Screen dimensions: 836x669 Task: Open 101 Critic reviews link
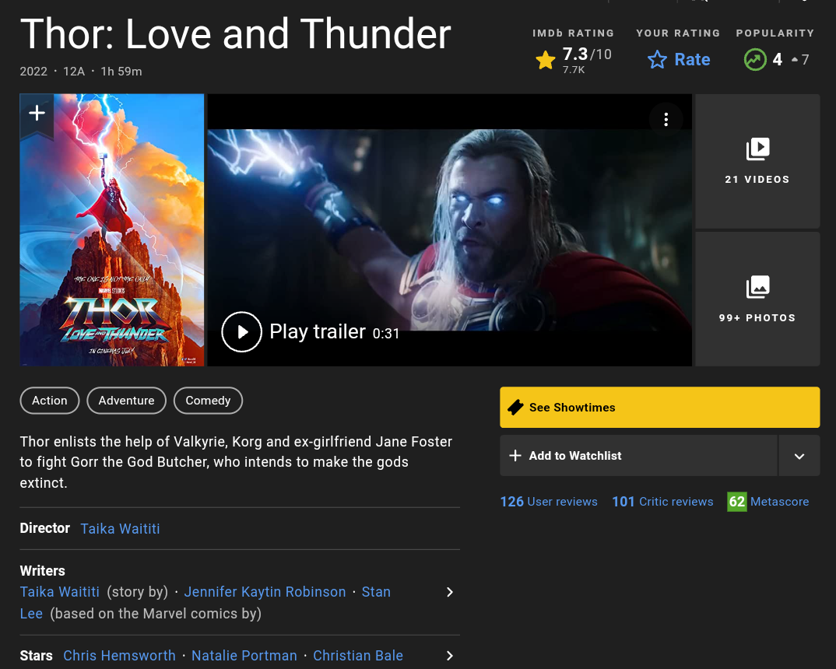[x=662, y=502]
